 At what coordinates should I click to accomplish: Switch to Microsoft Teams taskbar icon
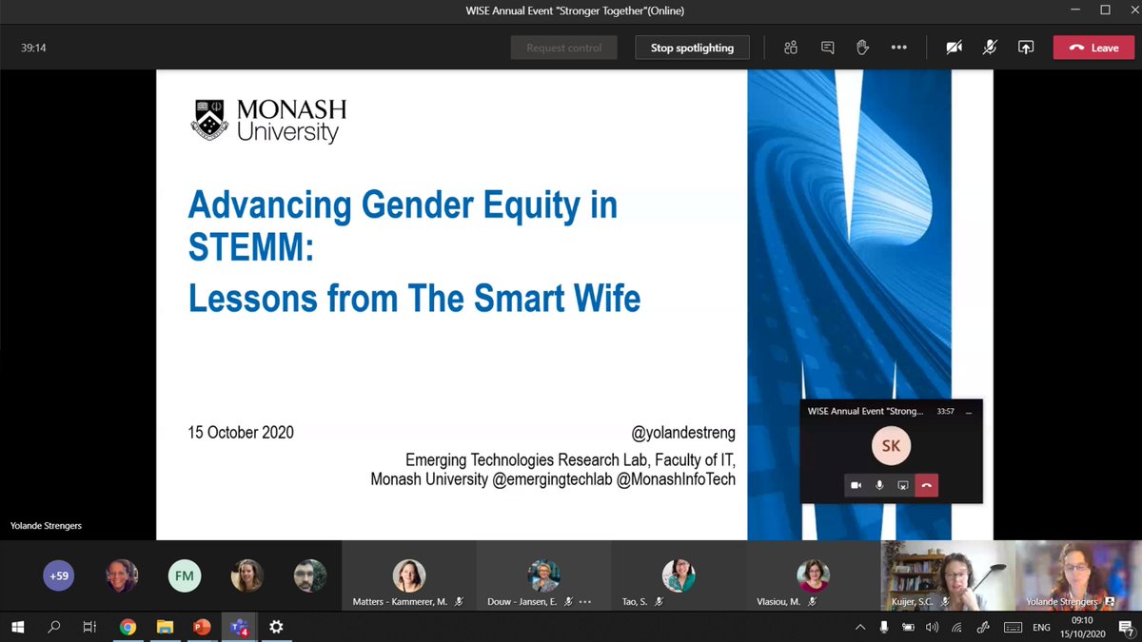pyautogui.click(x=238, y=627)
